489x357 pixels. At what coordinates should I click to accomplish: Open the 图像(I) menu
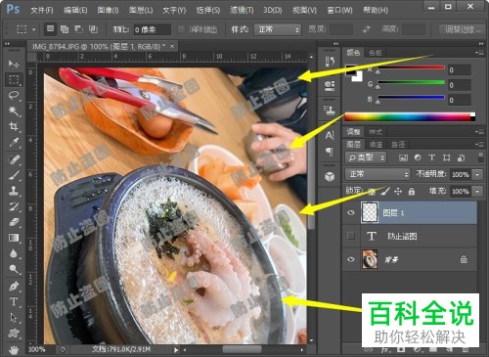108,10
